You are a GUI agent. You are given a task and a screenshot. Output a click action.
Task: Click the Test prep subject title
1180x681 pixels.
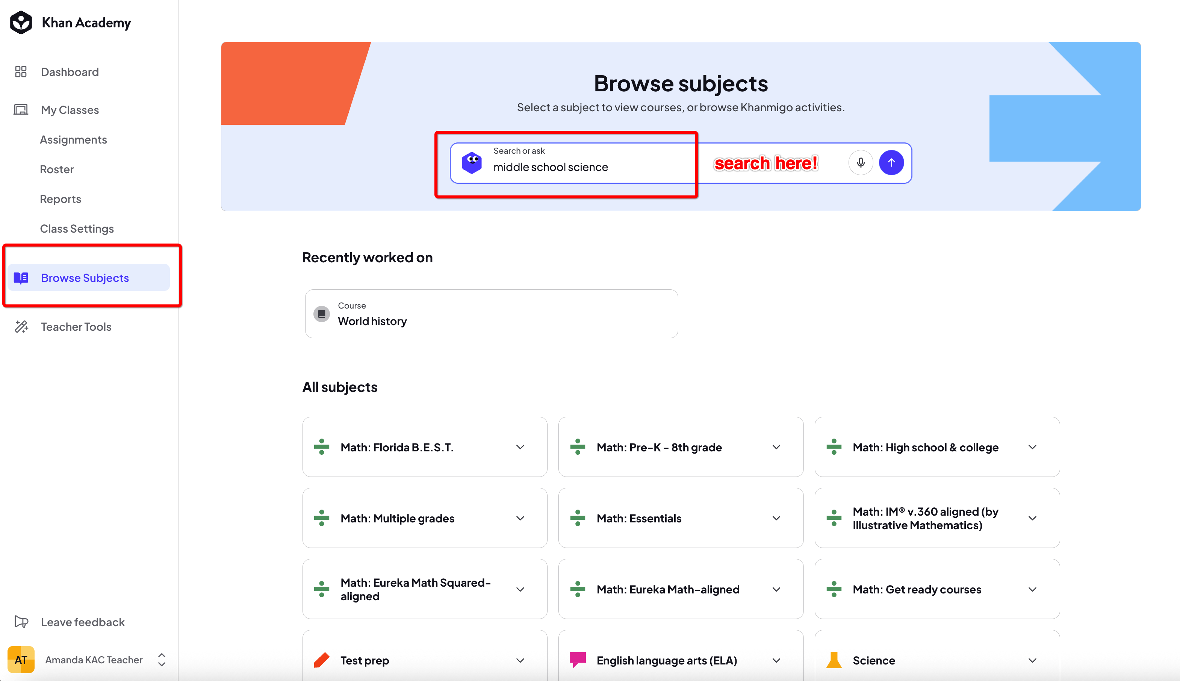pyautogui.click(x=365, y=660)
